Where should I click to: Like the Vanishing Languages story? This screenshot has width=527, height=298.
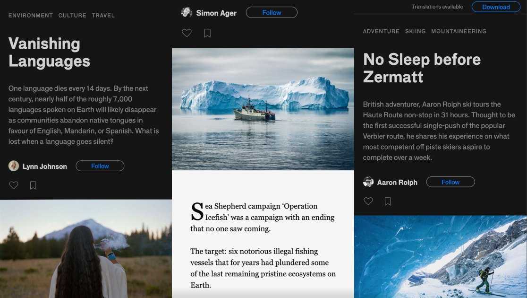(x=13, y=185)
